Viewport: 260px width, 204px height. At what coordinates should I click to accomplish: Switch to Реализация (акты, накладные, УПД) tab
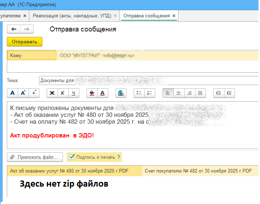coord(72,16)
